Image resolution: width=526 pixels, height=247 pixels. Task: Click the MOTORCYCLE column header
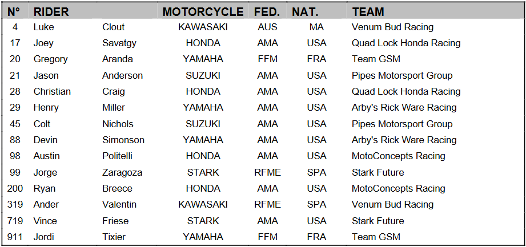tap(203, 11)
